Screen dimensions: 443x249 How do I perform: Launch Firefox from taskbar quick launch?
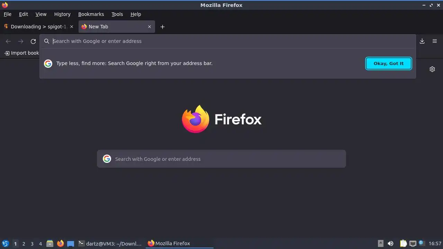pyautogui.click(x=61, y=243)
